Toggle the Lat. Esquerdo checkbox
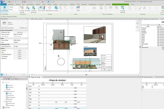This screenshot has width=164, height=109. click(7, 97)
